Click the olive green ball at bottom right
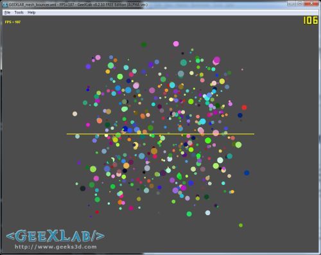 [241, 225]
